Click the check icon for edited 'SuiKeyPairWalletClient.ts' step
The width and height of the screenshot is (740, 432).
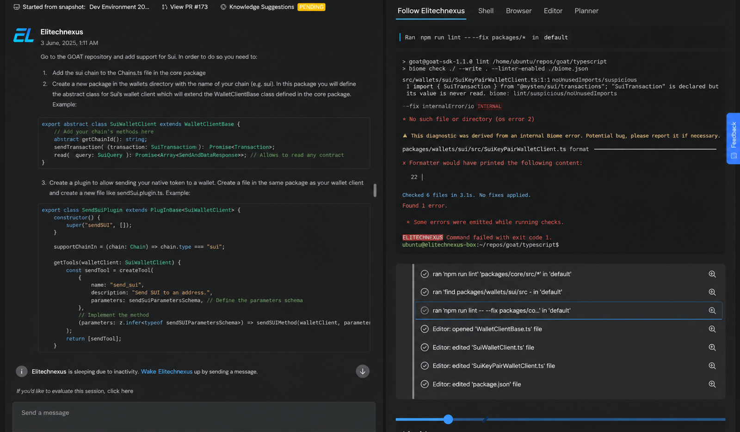point(425,366)
